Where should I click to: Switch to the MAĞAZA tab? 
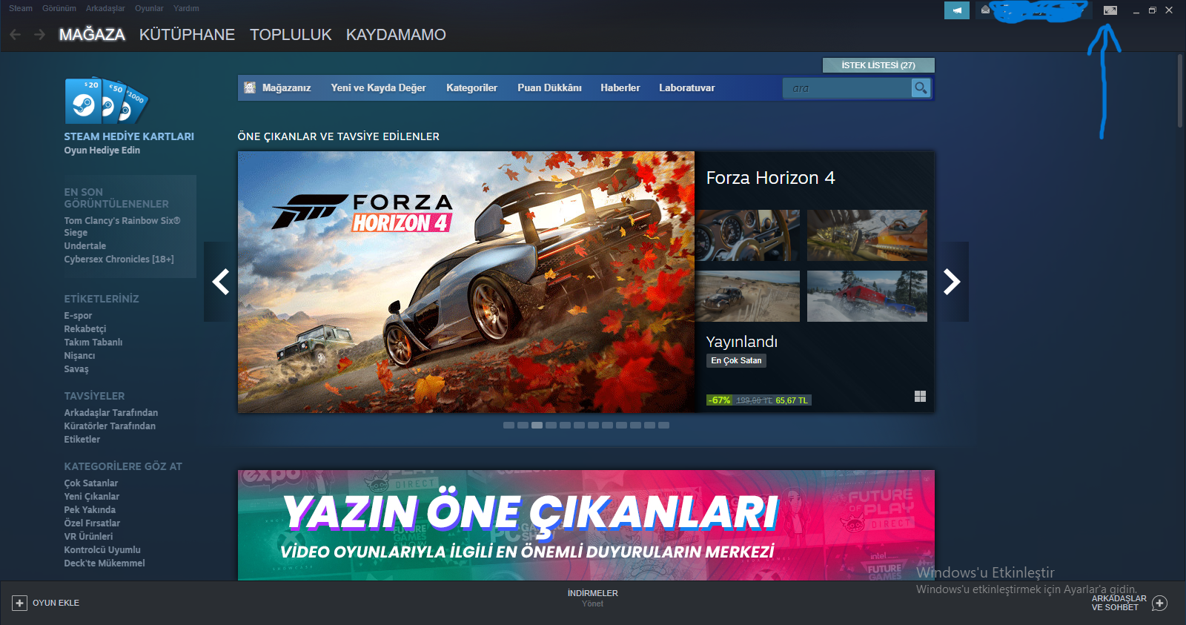tap(92, 35)
